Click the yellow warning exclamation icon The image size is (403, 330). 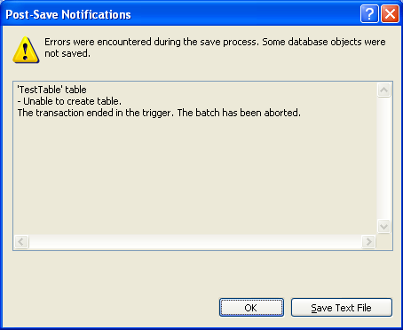click(x=26, y=50)
